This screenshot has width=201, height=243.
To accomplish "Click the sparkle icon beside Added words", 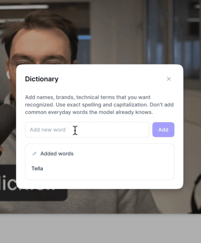I will (34, 154).
